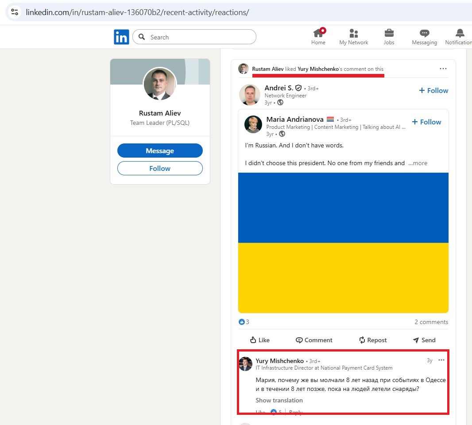Send the post via paper plane icon
This screenshot has width=472, height=425.
[x=424, y=340]
